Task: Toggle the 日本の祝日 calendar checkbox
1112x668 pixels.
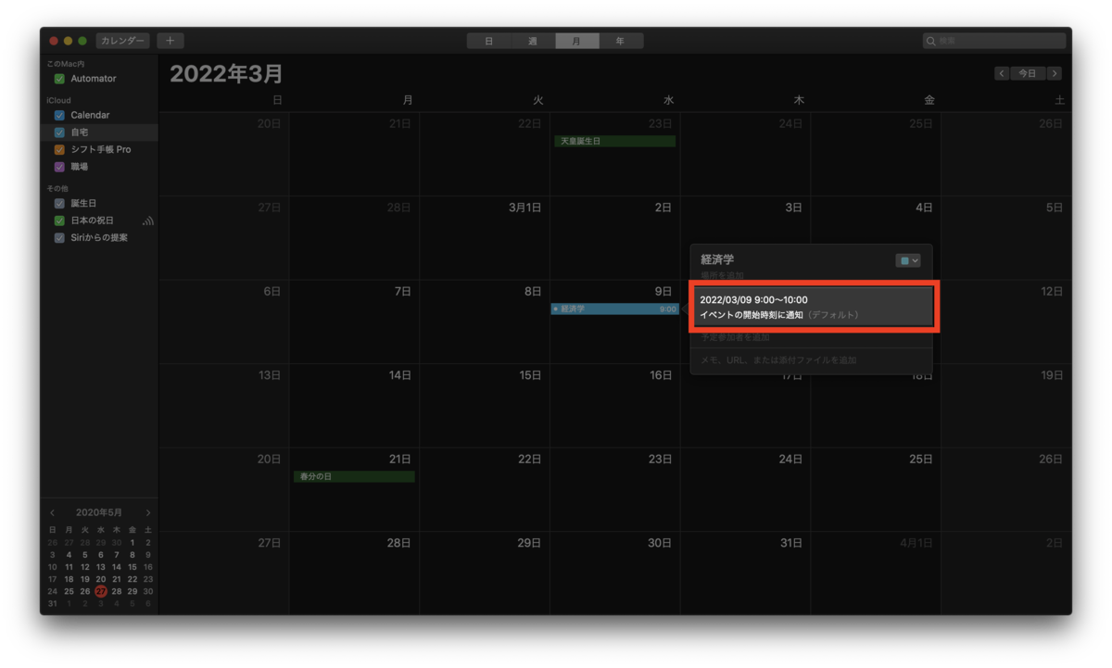Action: click(x=59, y=221)
